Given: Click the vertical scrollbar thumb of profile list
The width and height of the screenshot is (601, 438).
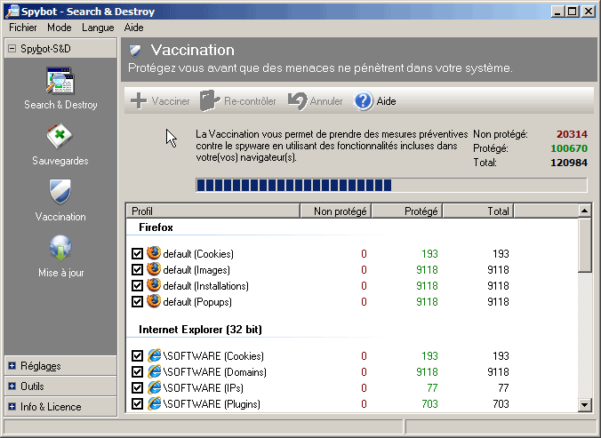Looking at the screenshot, I should click(x=584, y=245).
